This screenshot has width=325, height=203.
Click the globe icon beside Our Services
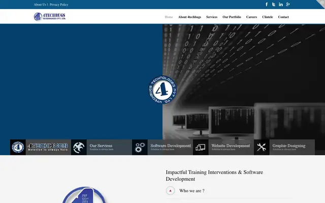point(79,147)
